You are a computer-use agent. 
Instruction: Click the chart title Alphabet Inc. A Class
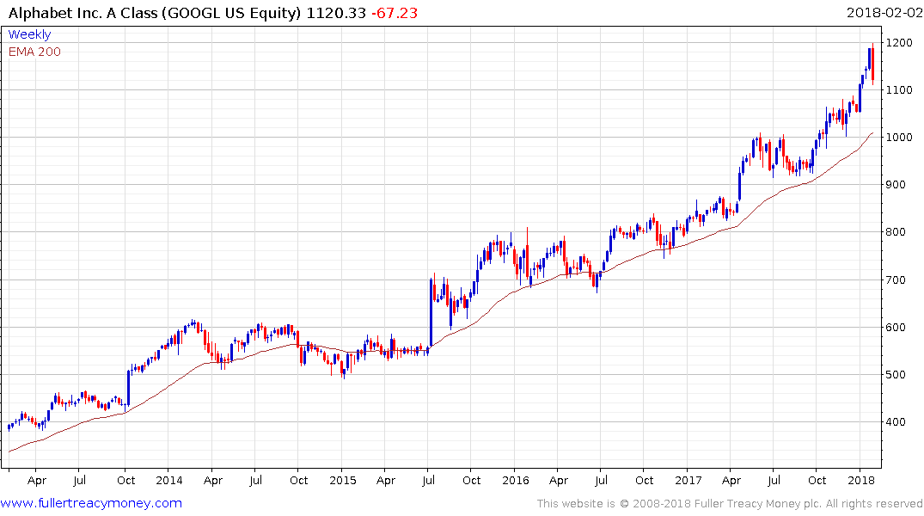[x=83, y=13]
